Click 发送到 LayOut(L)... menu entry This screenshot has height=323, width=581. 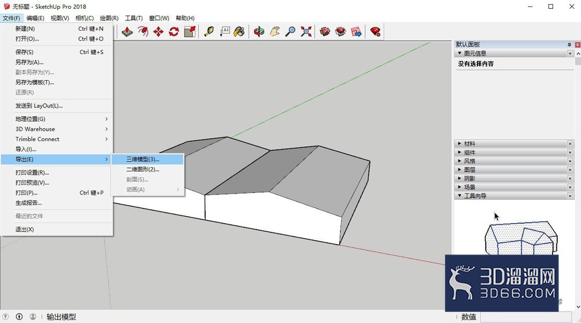(56, 106)
